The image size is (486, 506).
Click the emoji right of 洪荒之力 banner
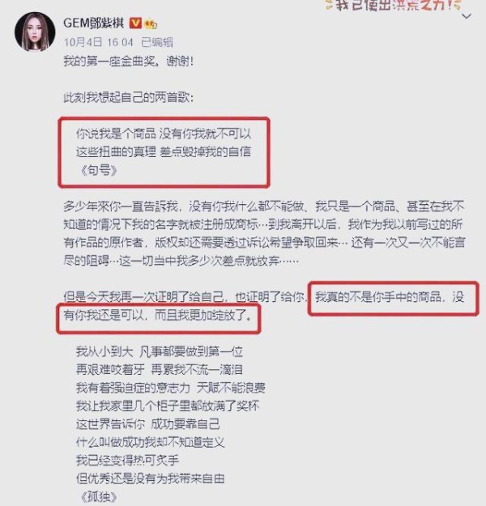pyautogui.click(x=458, y=5)
